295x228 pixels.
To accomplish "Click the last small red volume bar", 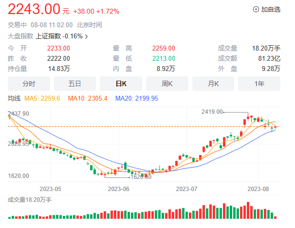I will click(x=275, y=217).
